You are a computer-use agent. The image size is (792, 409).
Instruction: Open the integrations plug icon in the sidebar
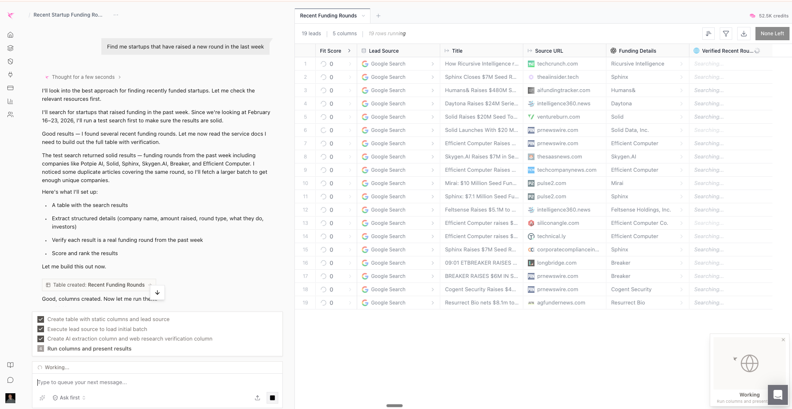(10, 75)
